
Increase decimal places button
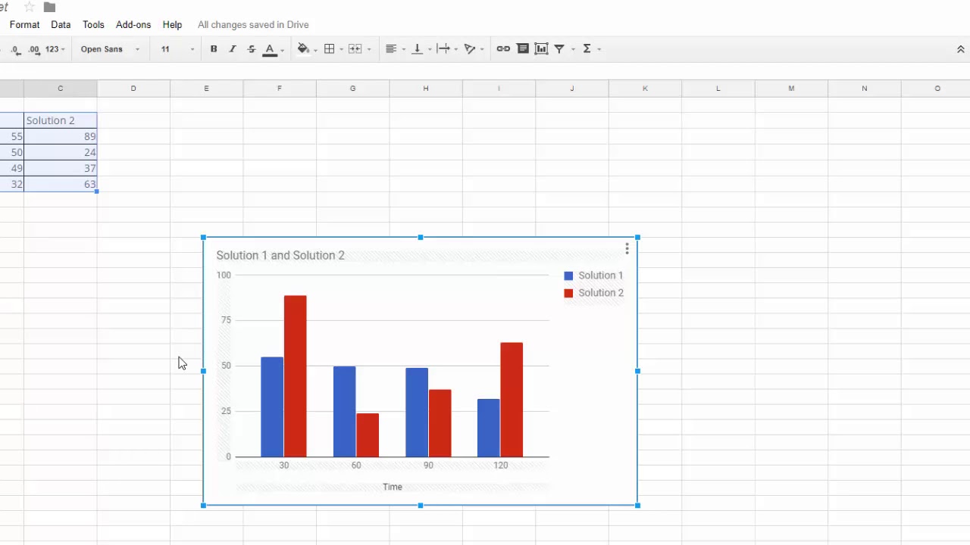point(34,49)
